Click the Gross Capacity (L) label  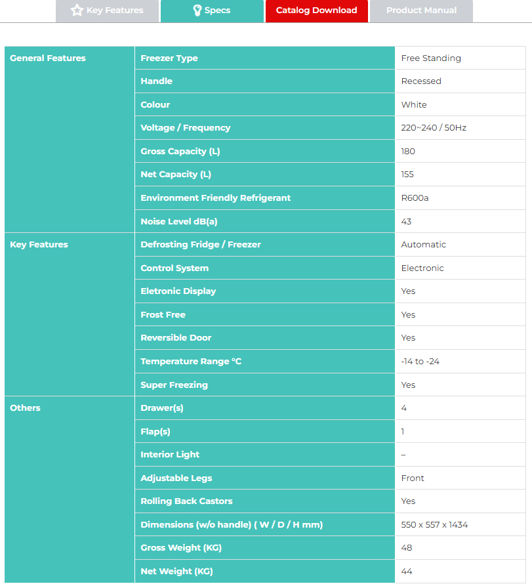180,152
